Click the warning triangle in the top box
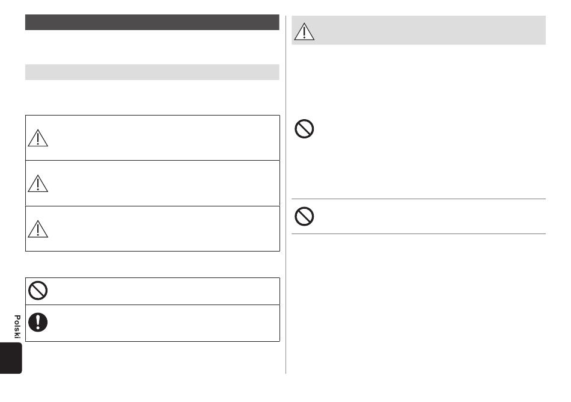The width and height of the screenshot is (571, 402). [37, 138]
